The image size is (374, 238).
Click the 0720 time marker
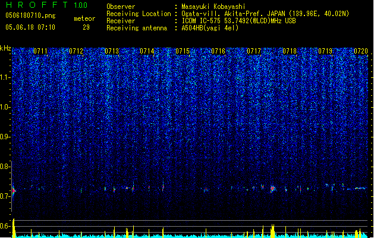pos(361,51)
